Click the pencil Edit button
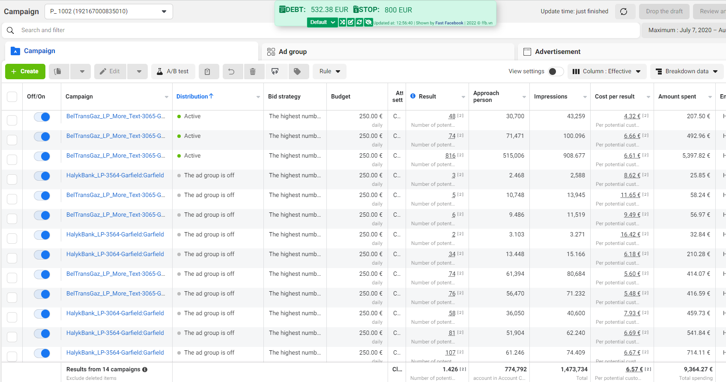The height and width of the screenshot is (382, 726). 110,72
